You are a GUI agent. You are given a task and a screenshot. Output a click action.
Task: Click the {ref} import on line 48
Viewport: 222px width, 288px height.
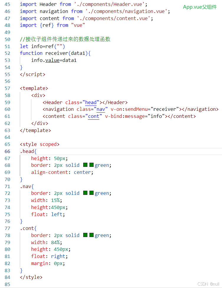tap(47, 25)
